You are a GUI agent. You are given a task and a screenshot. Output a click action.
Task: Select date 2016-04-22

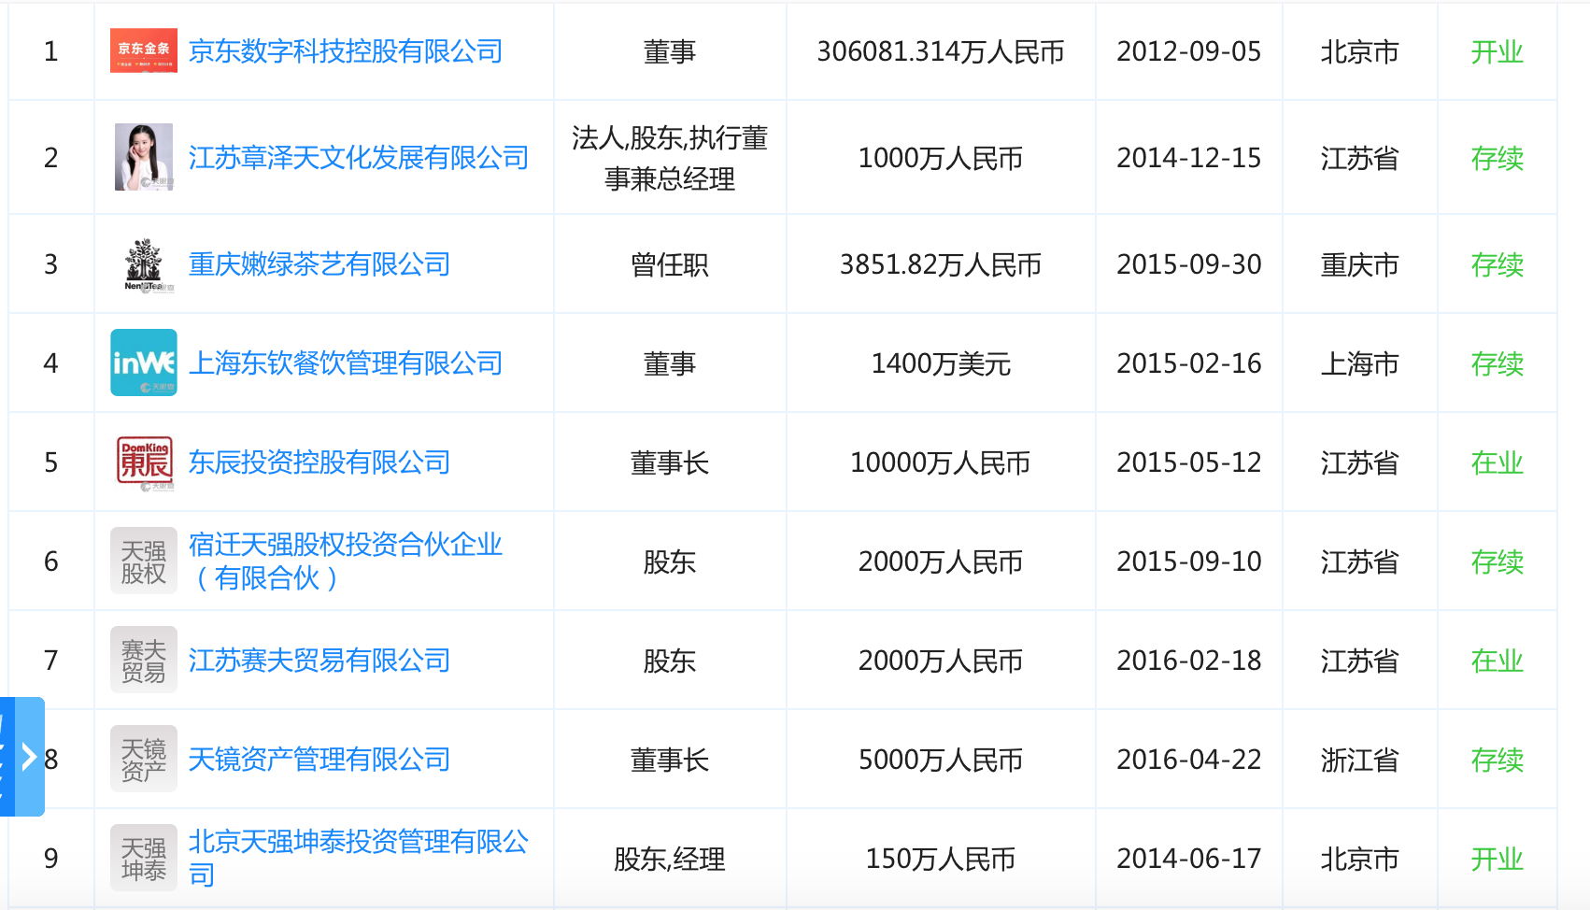point(1189,760)
